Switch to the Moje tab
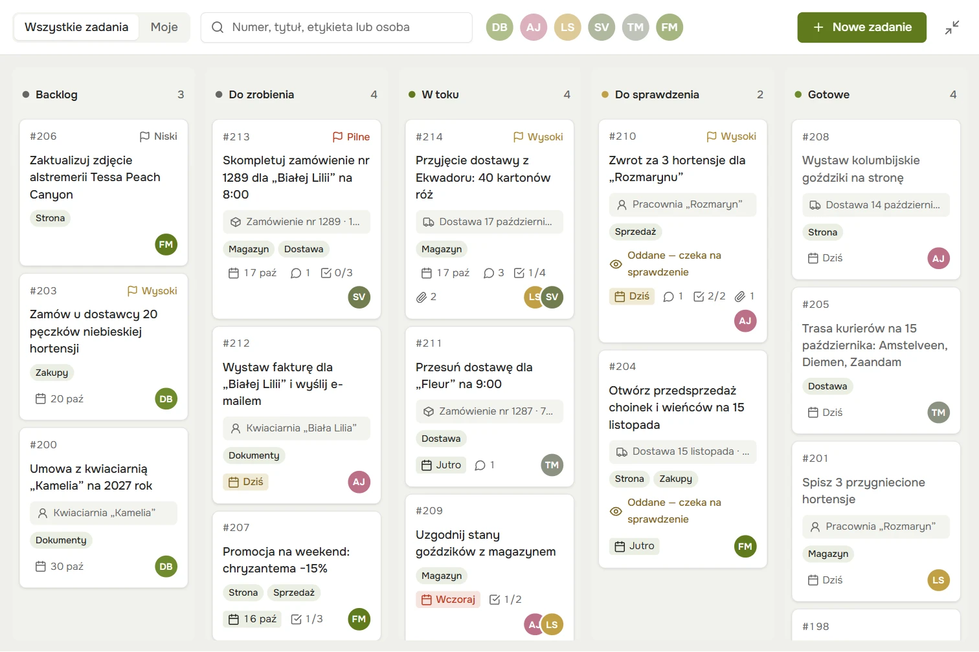This screenshot has height=652, width=979. pos(164,27)
